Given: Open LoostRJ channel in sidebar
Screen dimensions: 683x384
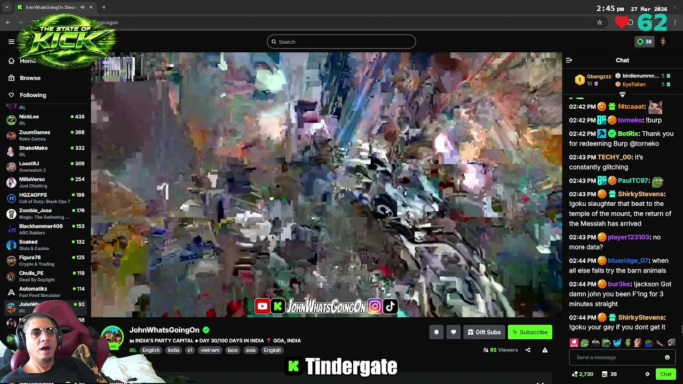Looking at the screenshot, I should point(45,166).
